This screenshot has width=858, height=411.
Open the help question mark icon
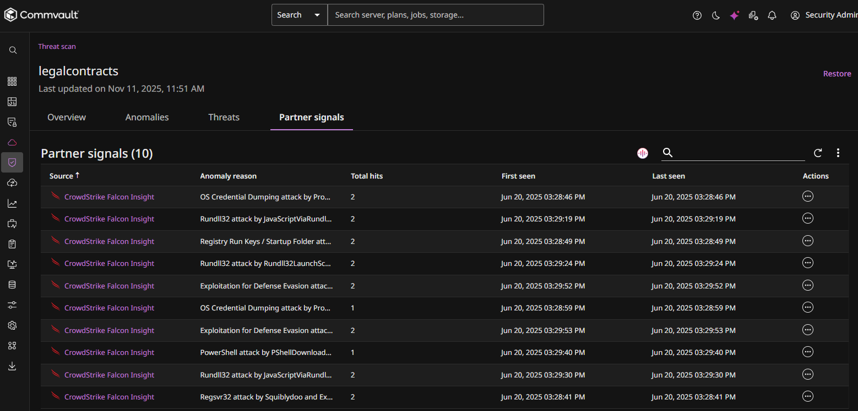(x=697, y=15)
